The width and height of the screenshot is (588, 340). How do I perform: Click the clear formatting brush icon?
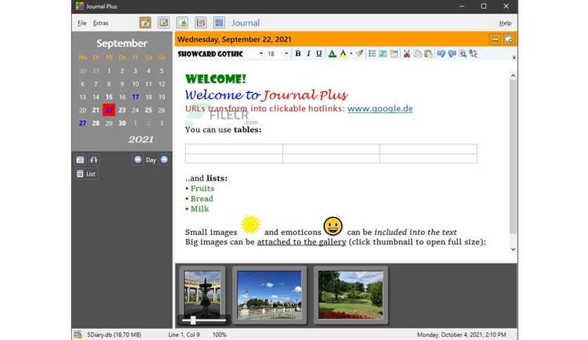(359, 53)
